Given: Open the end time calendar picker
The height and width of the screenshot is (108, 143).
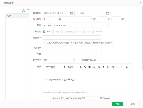Looking at the screenshot, I should (x=108, y=13).
